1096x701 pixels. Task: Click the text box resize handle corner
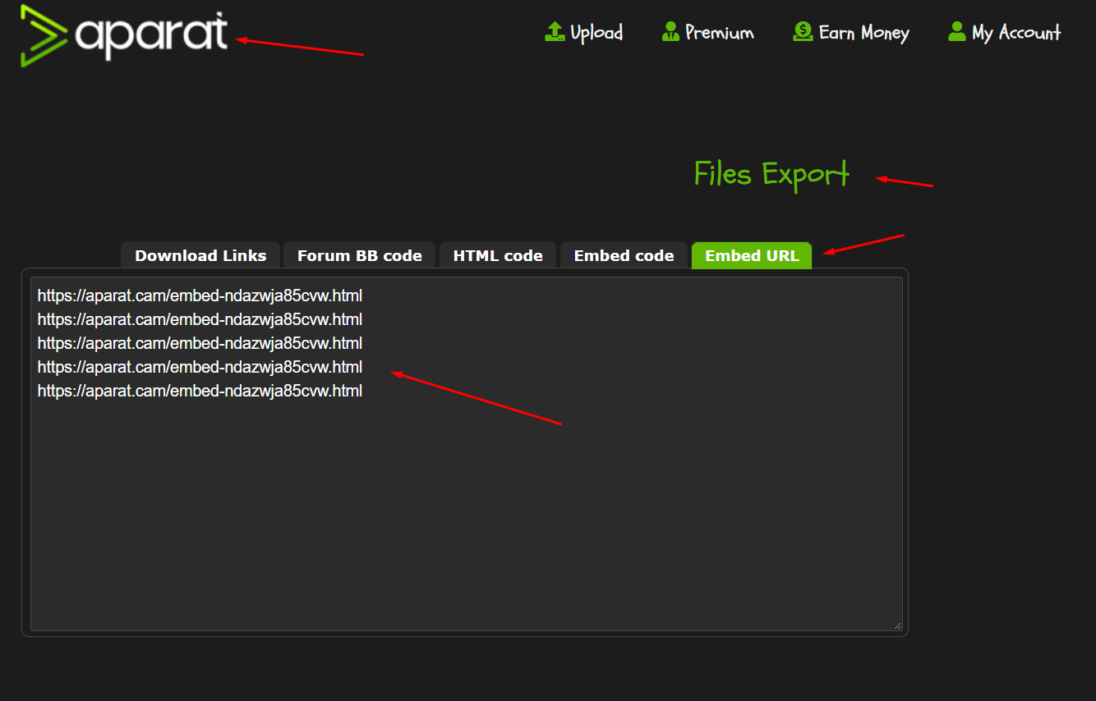(x=897, y=625)
